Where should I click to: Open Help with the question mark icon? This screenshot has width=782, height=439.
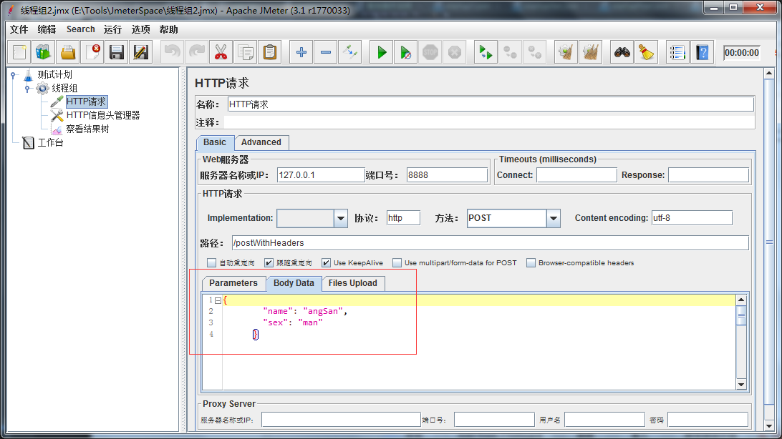tap(703, 52)
